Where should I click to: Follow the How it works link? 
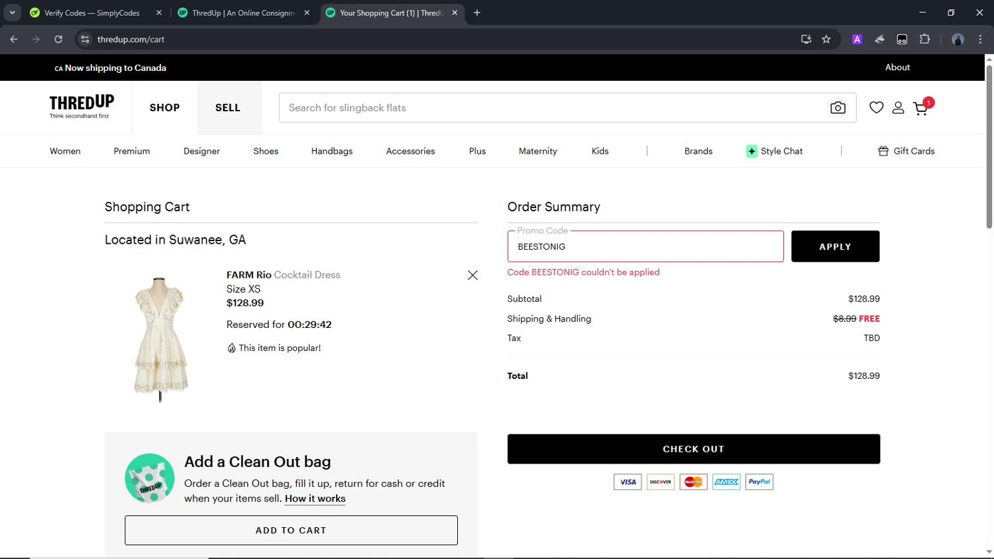click(x=315, y=499)
